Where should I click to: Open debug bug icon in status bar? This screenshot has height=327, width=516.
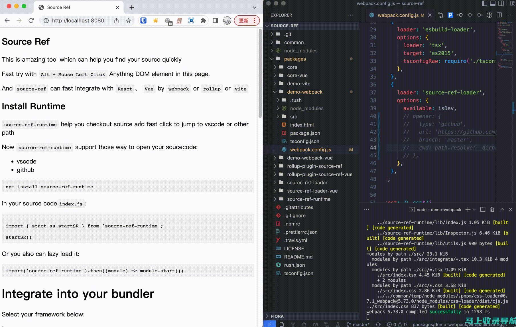[304, 324]
